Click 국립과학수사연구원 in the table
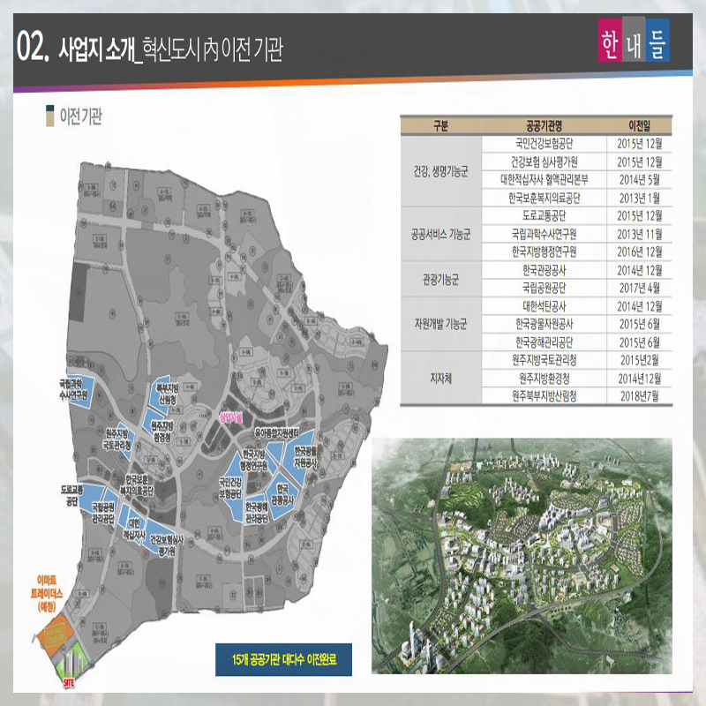 (544, 234)
